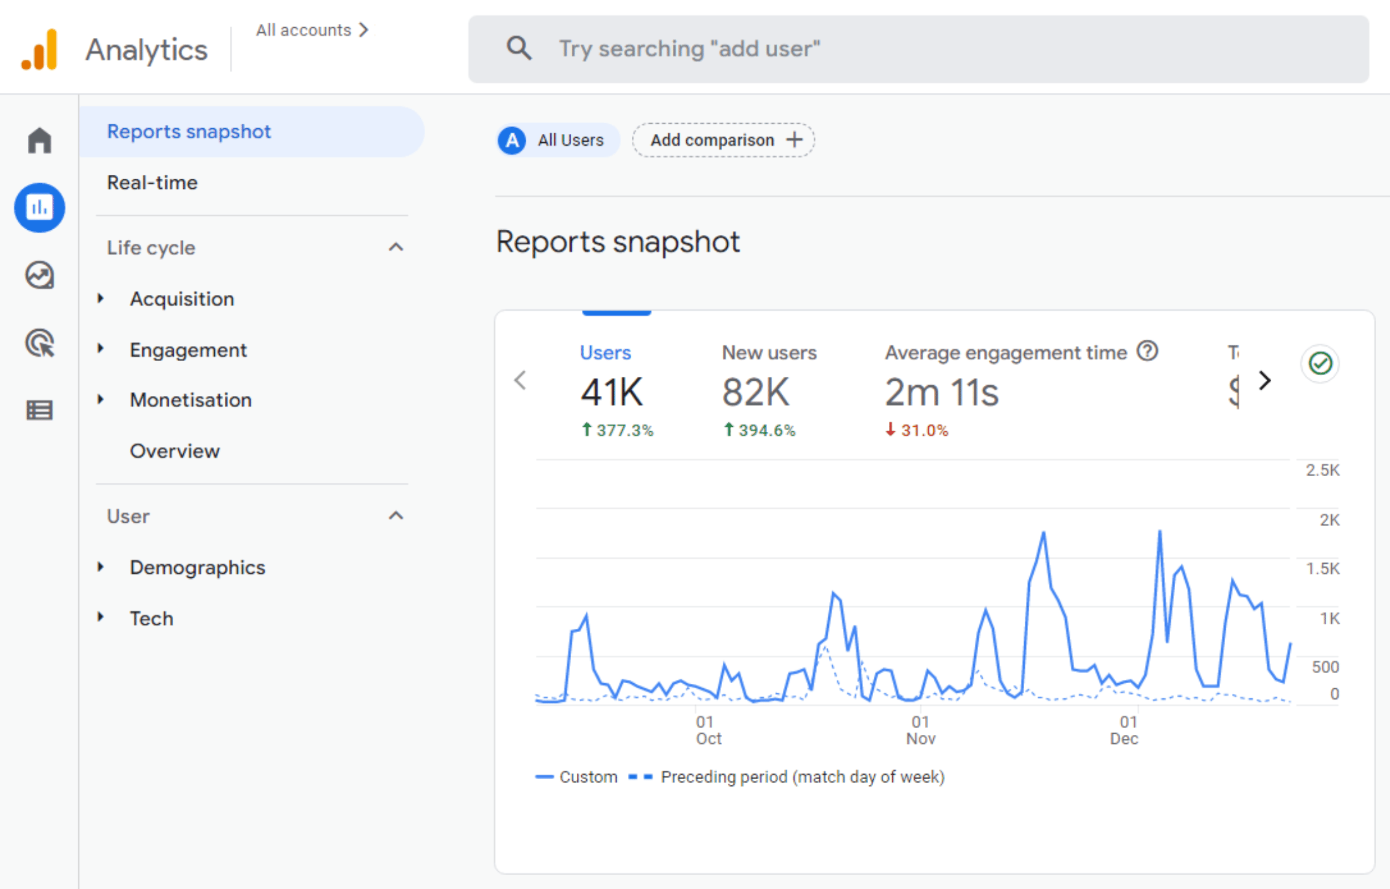The height and width of the screenshot is (889, 1390).
Task: Open the Tech reports
Action: tap(152, 618)
